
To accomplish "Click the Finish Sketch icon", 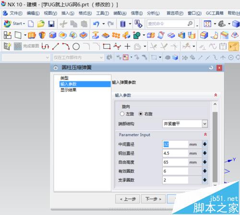I will click(18, 47).
